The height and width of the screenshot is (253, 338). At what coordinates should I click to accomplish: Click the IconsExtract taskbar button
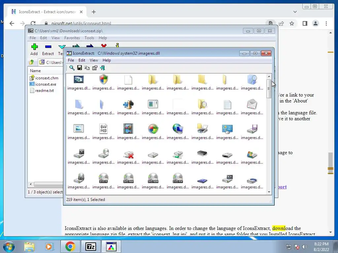click(x=111, y=246)
